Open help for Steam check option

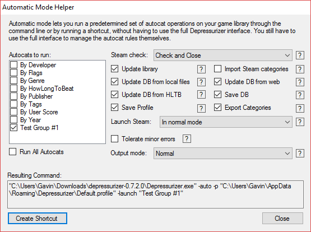(300, 55)
